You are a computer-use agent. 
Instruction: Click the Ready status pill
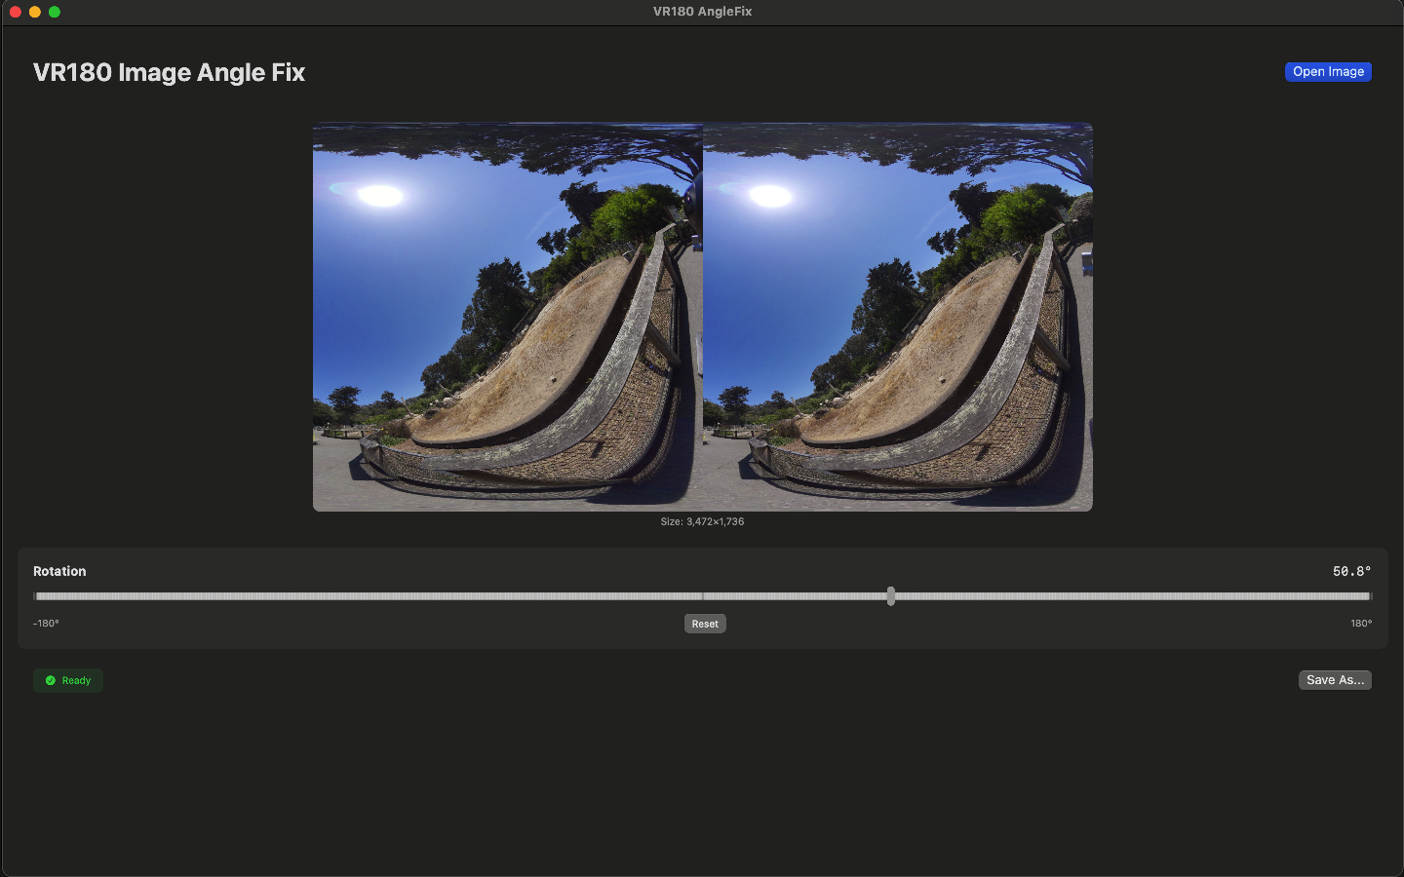coord(67,680)
